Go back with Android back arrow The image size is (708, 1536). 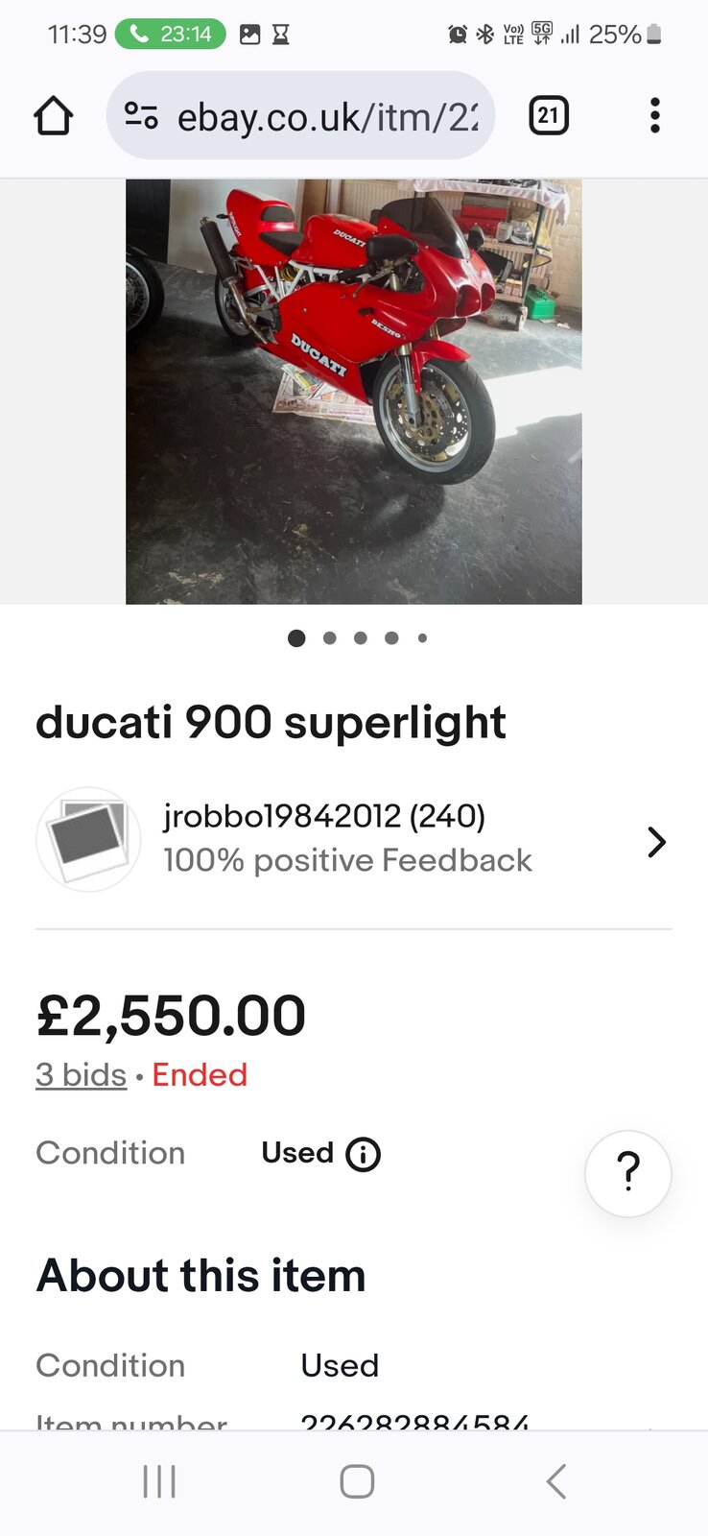tap(556, 1481)
